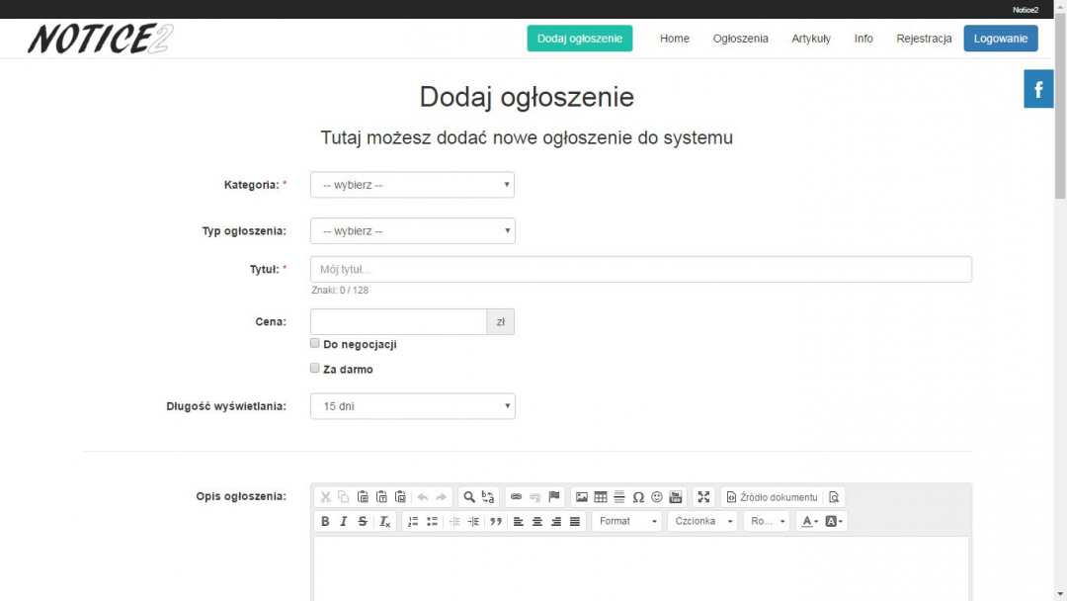Open the Facebook side widget
This screenshot has height=601, width=1067.
tap(1038, 90)
